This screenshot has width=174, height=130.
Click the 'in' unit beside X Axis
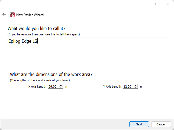pos(66,86)
